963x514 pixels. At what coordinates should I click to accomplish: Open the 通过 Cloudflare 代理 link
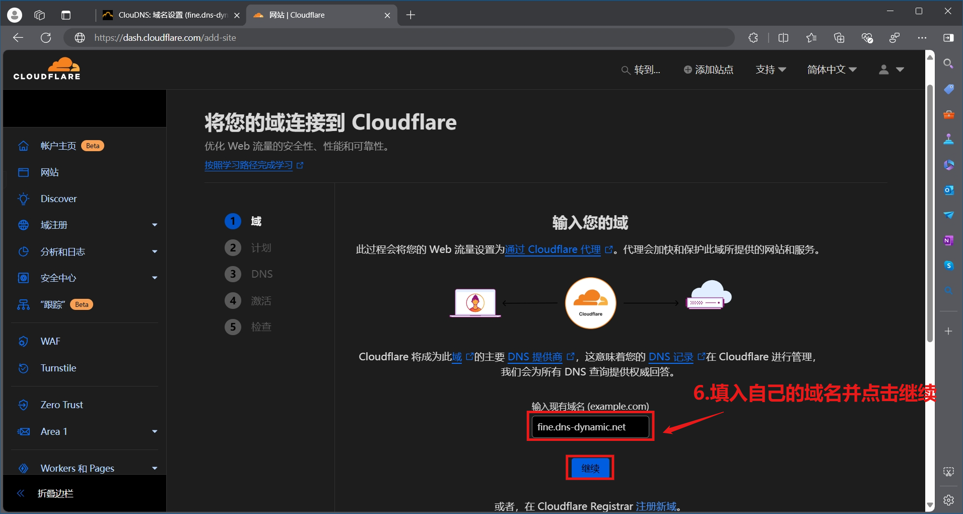[x=553, y=249]
